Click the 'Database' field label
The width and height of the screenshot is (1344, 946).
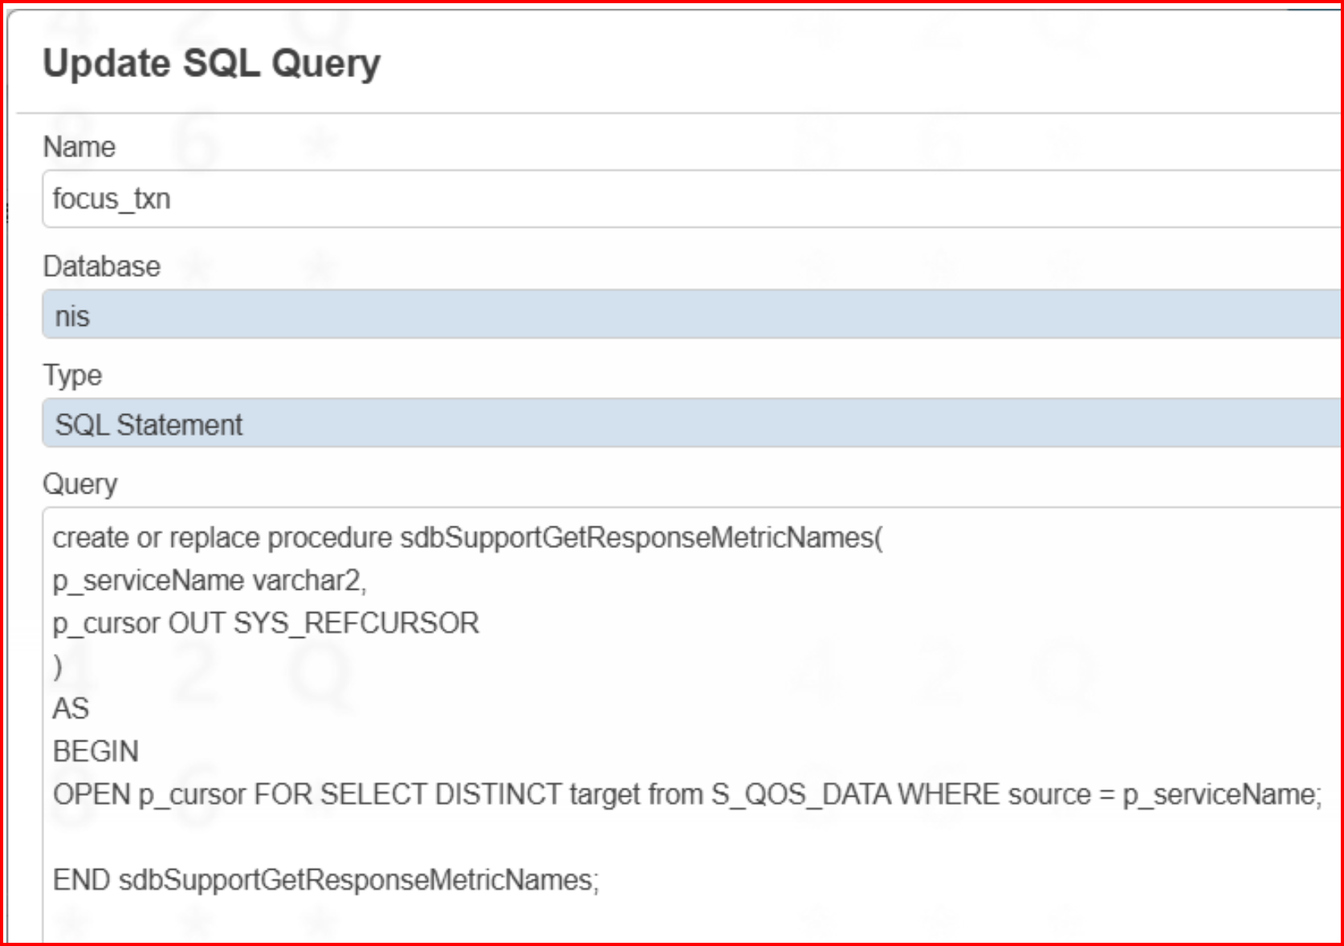pos(102,266)
